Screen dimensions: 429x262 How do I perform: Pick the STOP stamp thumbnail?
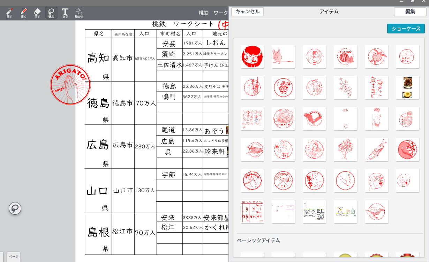click(314, 180)
